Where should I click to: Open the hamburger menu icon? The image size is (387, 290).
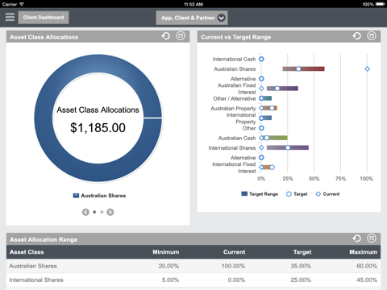pyautogui.click(x=10, y=17)
